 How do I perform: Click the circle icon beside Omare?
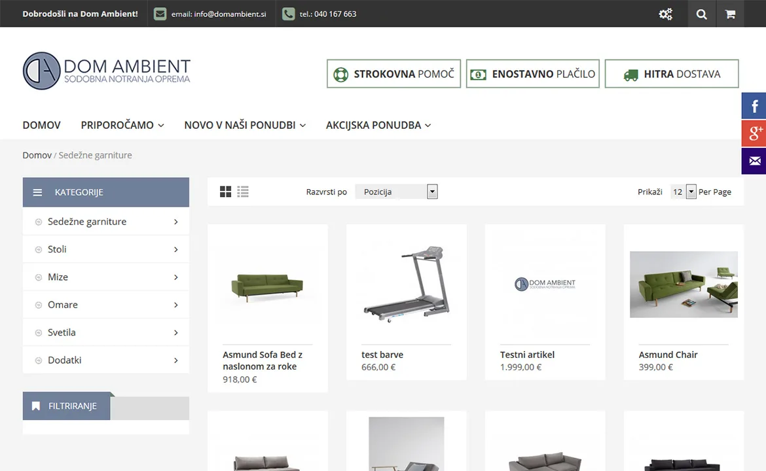[x=39, y=305]
